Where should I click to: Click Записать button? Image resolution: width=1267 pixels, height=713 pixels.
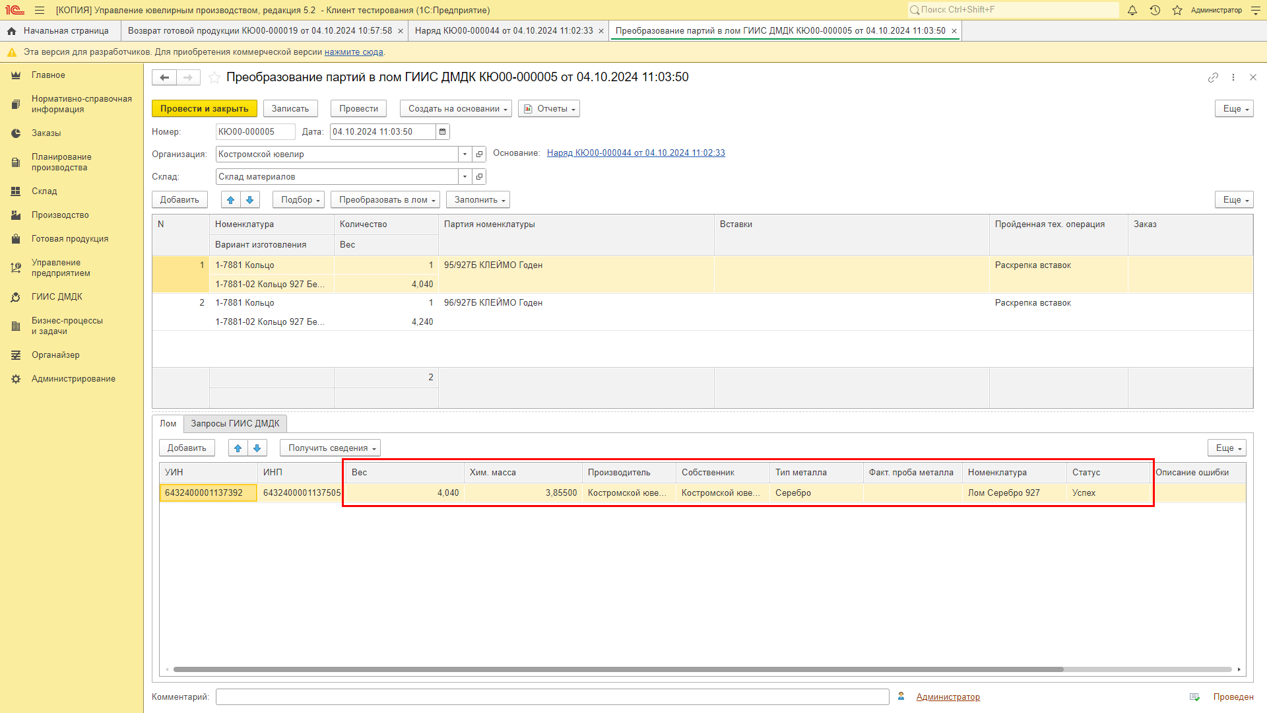coord(290,109)
